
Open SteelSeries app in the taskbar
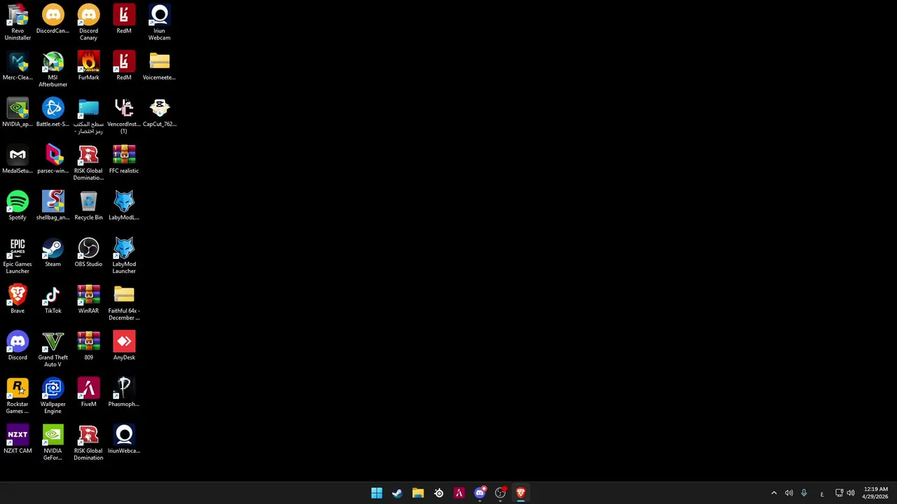pos(439,493)
